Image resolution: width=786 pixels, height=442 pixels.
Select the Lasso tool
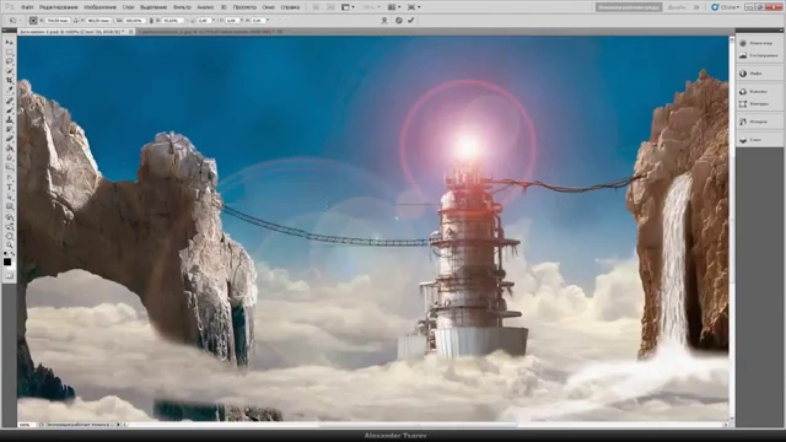pos(9,61)
